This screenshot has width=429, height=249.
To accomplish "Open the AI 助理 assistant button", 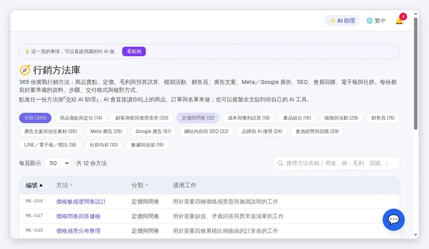I will coord(342,21).
